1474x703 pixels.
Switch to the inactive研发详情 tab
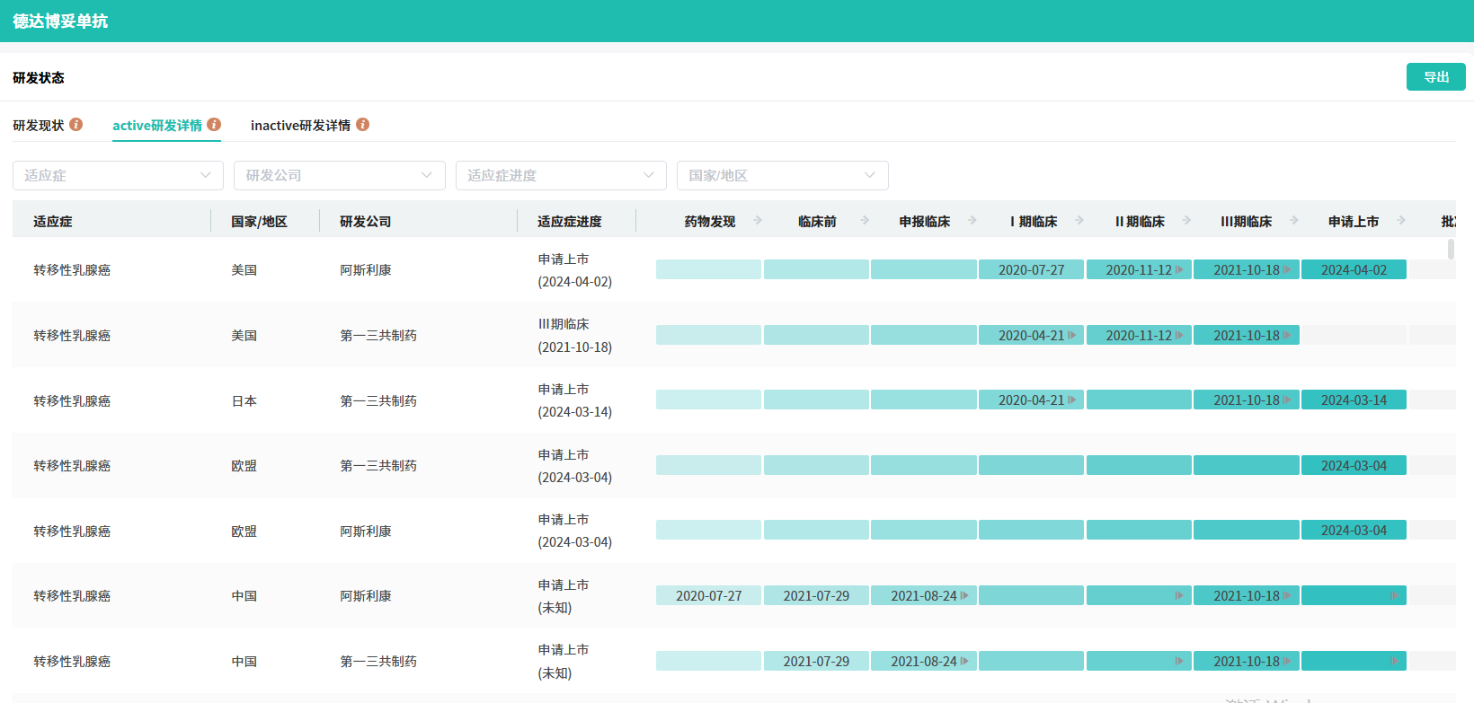300,126
